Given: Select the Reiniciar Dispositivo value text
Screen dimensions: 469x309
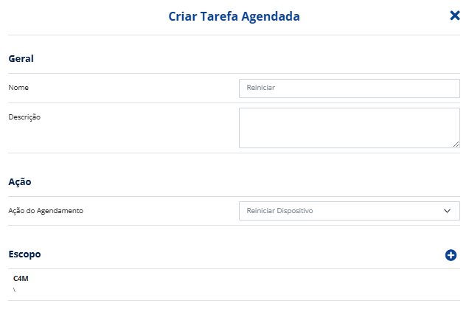Looking at the screenshot, I should click(280, 211).
